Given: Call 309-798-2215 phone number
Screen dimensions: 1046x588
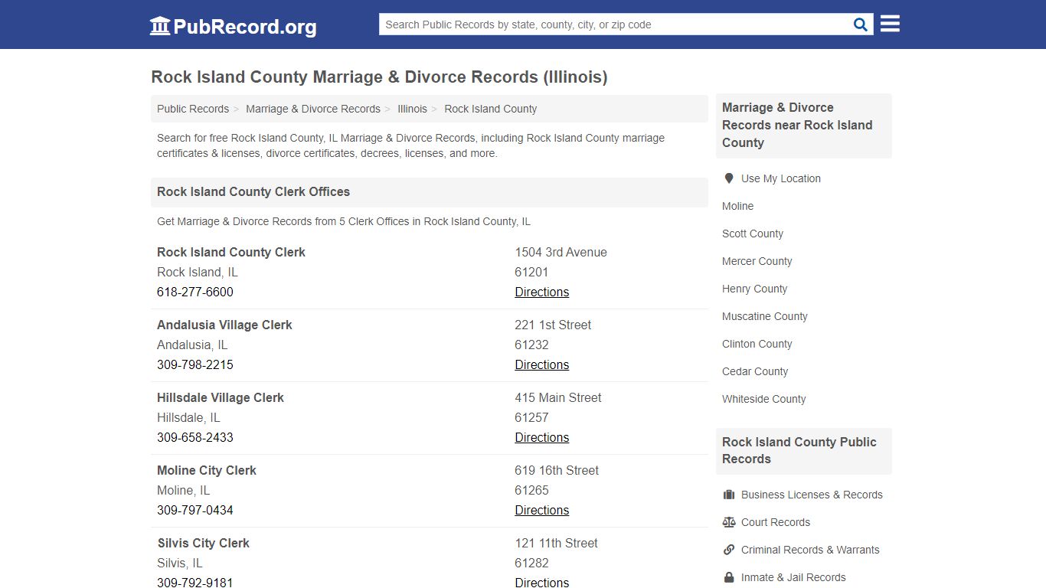Looking at the screenshot, I should (x=195, y=364).
